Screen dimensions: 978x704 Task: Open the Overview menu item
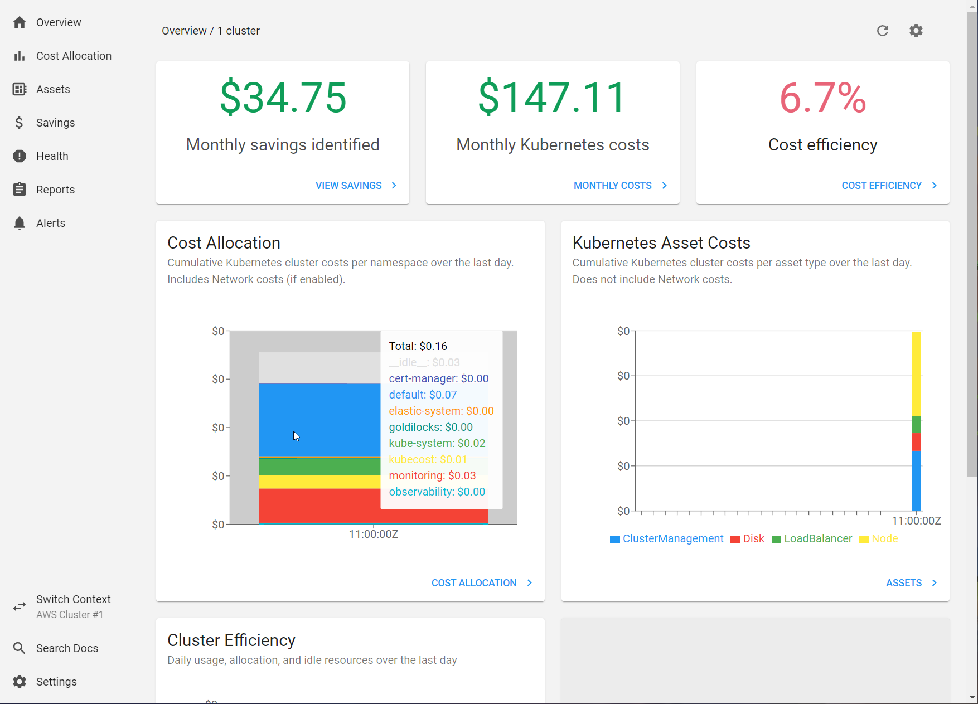(59, 22)
